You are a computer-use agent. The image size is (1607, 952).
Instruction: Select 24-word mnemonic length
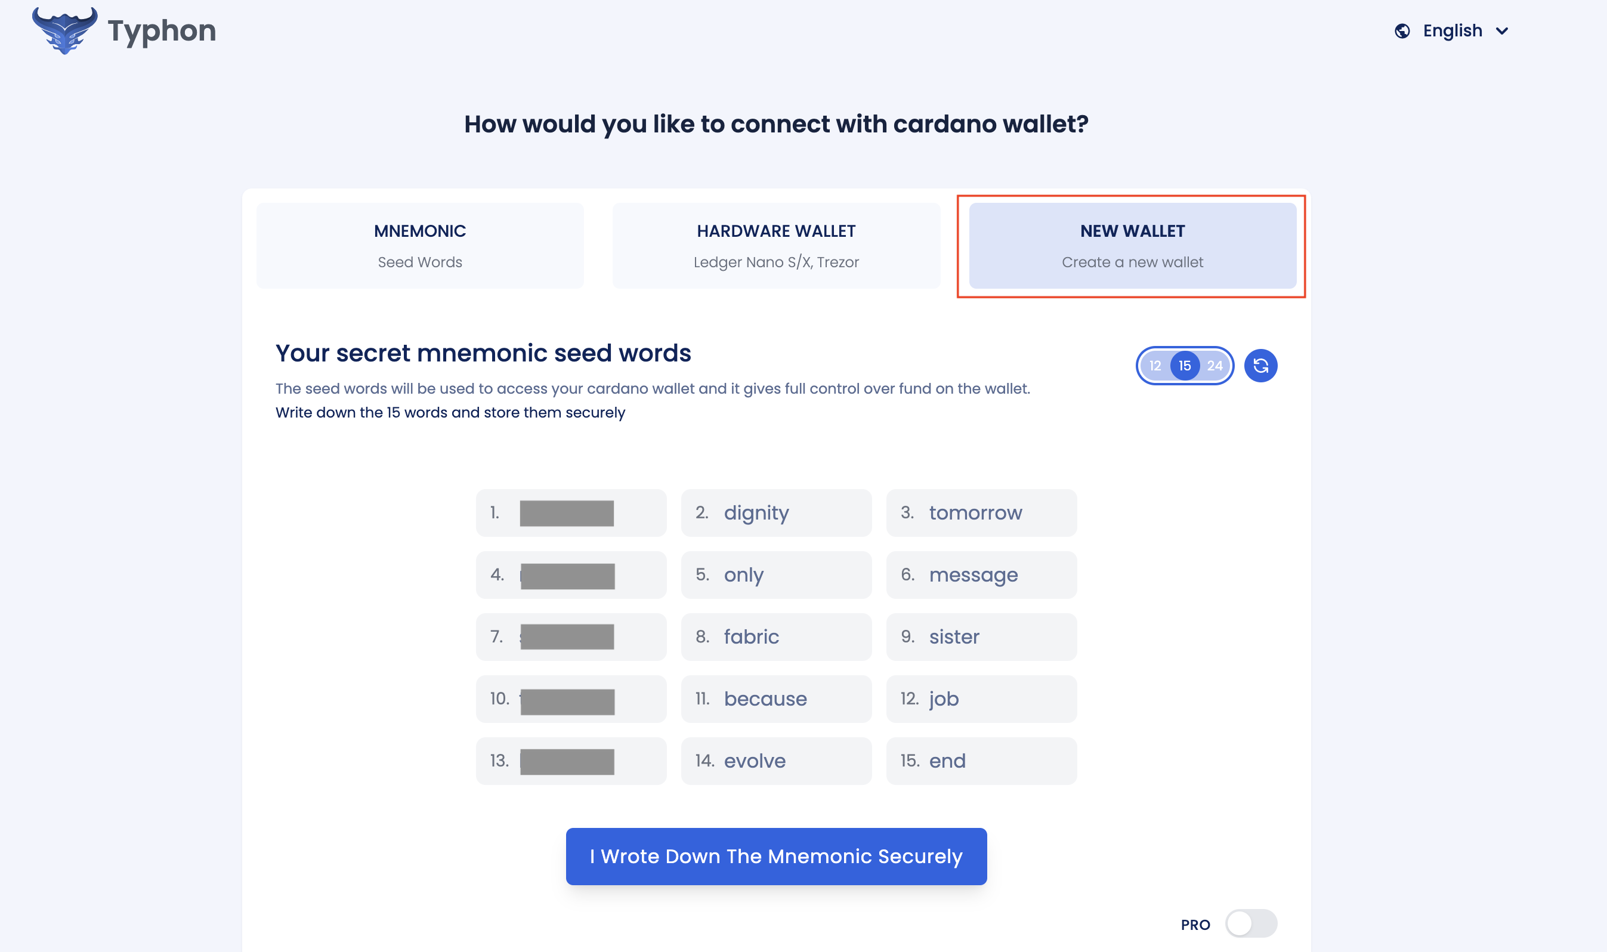1214,366
